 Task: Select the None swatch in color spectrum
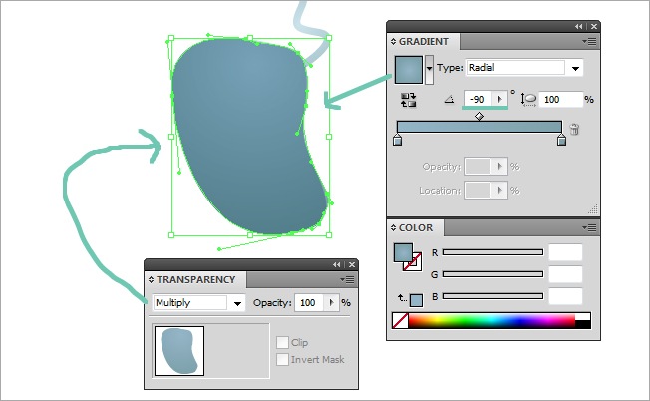pyautogui.click(x=400, y=321)
